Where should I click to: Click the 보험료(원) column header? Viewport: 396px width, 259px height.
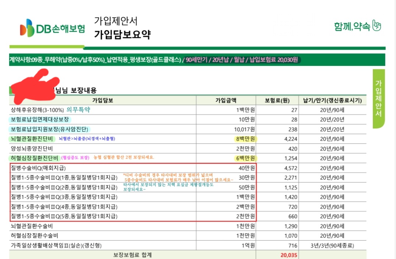[x=278, y=100]
